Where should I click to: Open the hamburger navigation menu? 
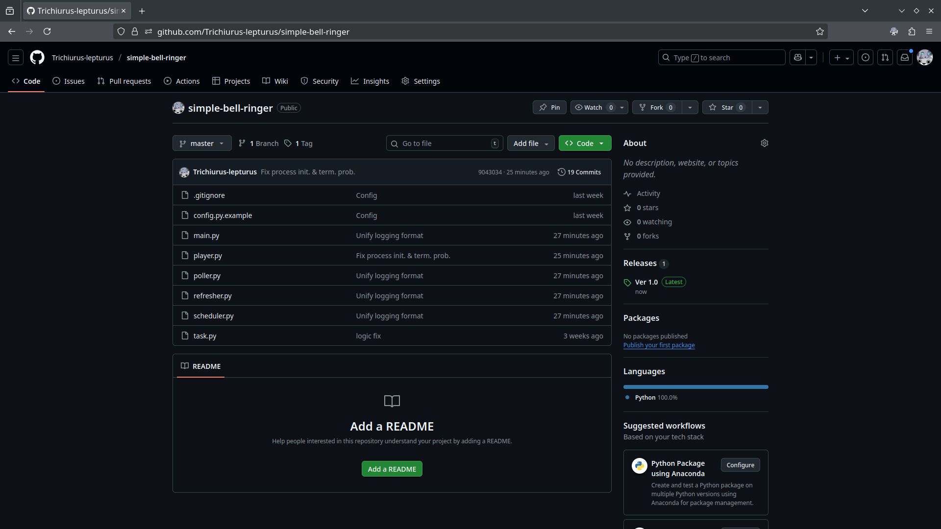tap(16, 57)
